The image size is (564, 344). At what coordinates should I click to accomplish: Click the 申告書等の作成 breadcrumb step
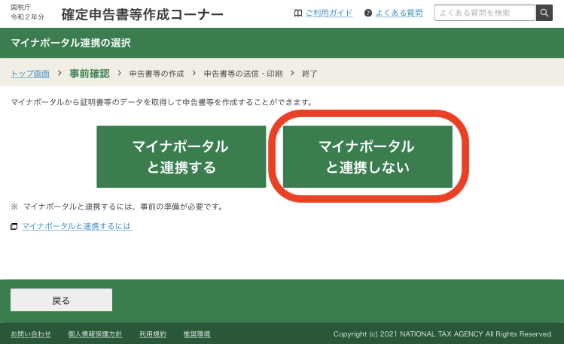(x=157, y=74)
